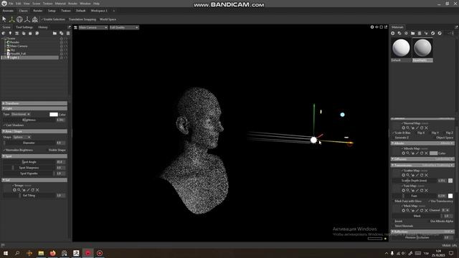
Task: Open the Material menu
Action: [60, 4]
